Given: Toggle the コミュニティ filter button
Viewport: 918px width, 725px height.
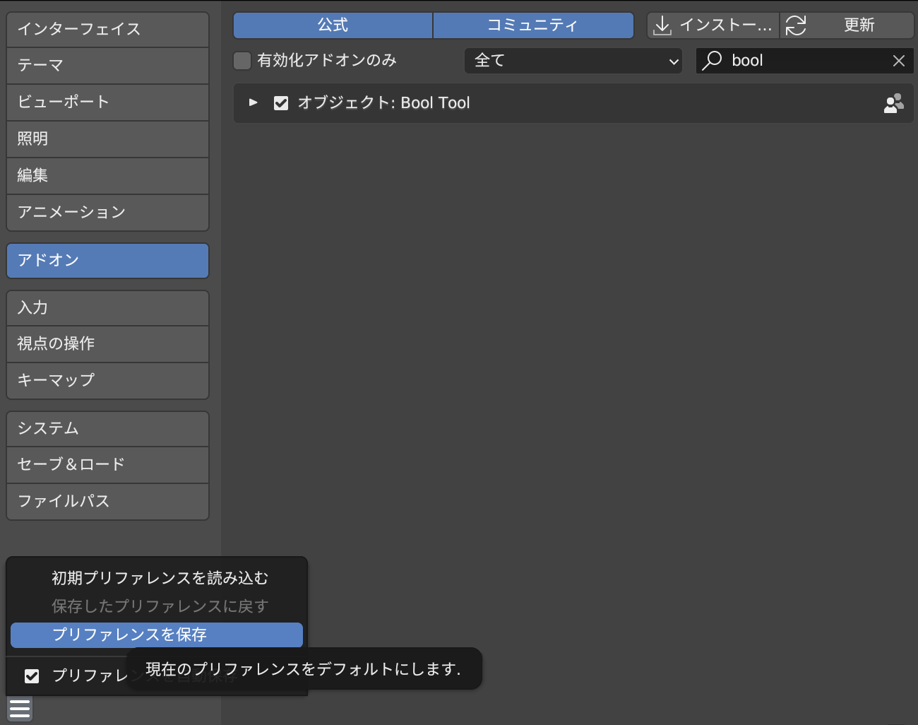Looking at the screenshot, I should [x=533, y=25].
